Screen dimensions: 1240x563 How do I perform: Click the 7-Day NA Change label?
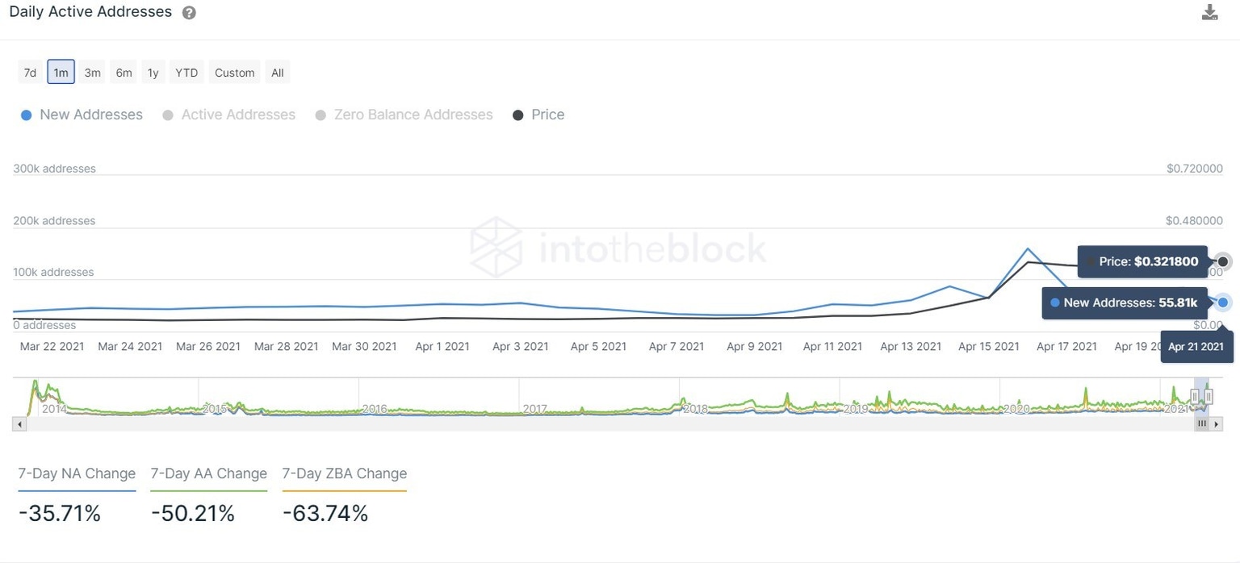pyautogui.click(x=76, y=473)
